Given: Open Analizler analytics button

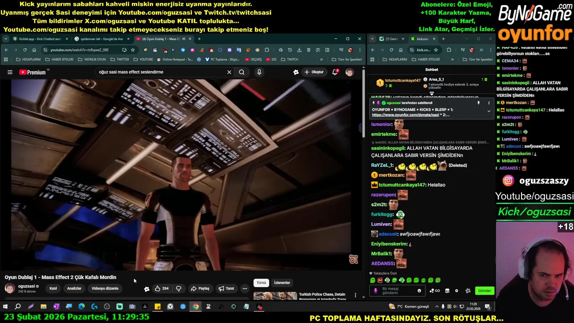Looking at the screenshot, I should [x=74, y=288].
